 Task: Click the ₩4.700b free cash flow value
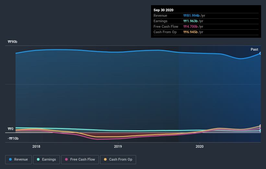tap(190, 27)
